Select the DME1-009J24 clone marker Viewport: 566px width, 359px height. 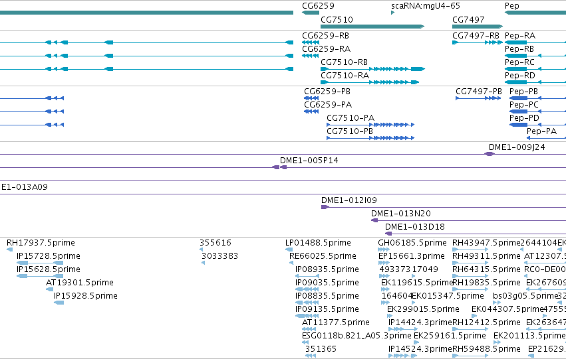pyautogui.click(x=489, y=154)
